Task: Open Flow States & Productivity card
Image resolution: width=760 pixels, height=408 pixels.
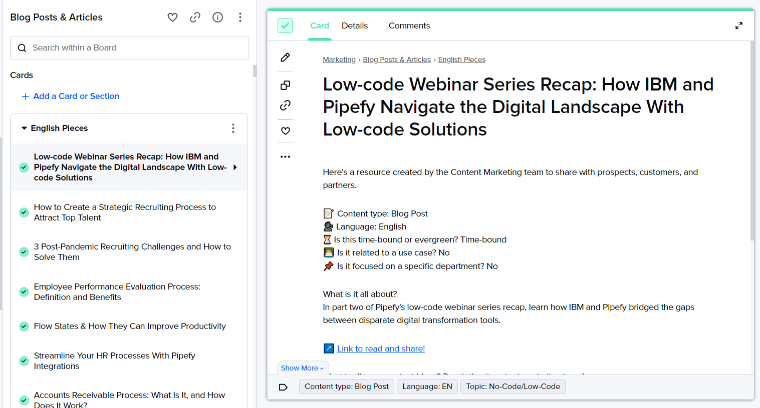Action: coord(129,326)
